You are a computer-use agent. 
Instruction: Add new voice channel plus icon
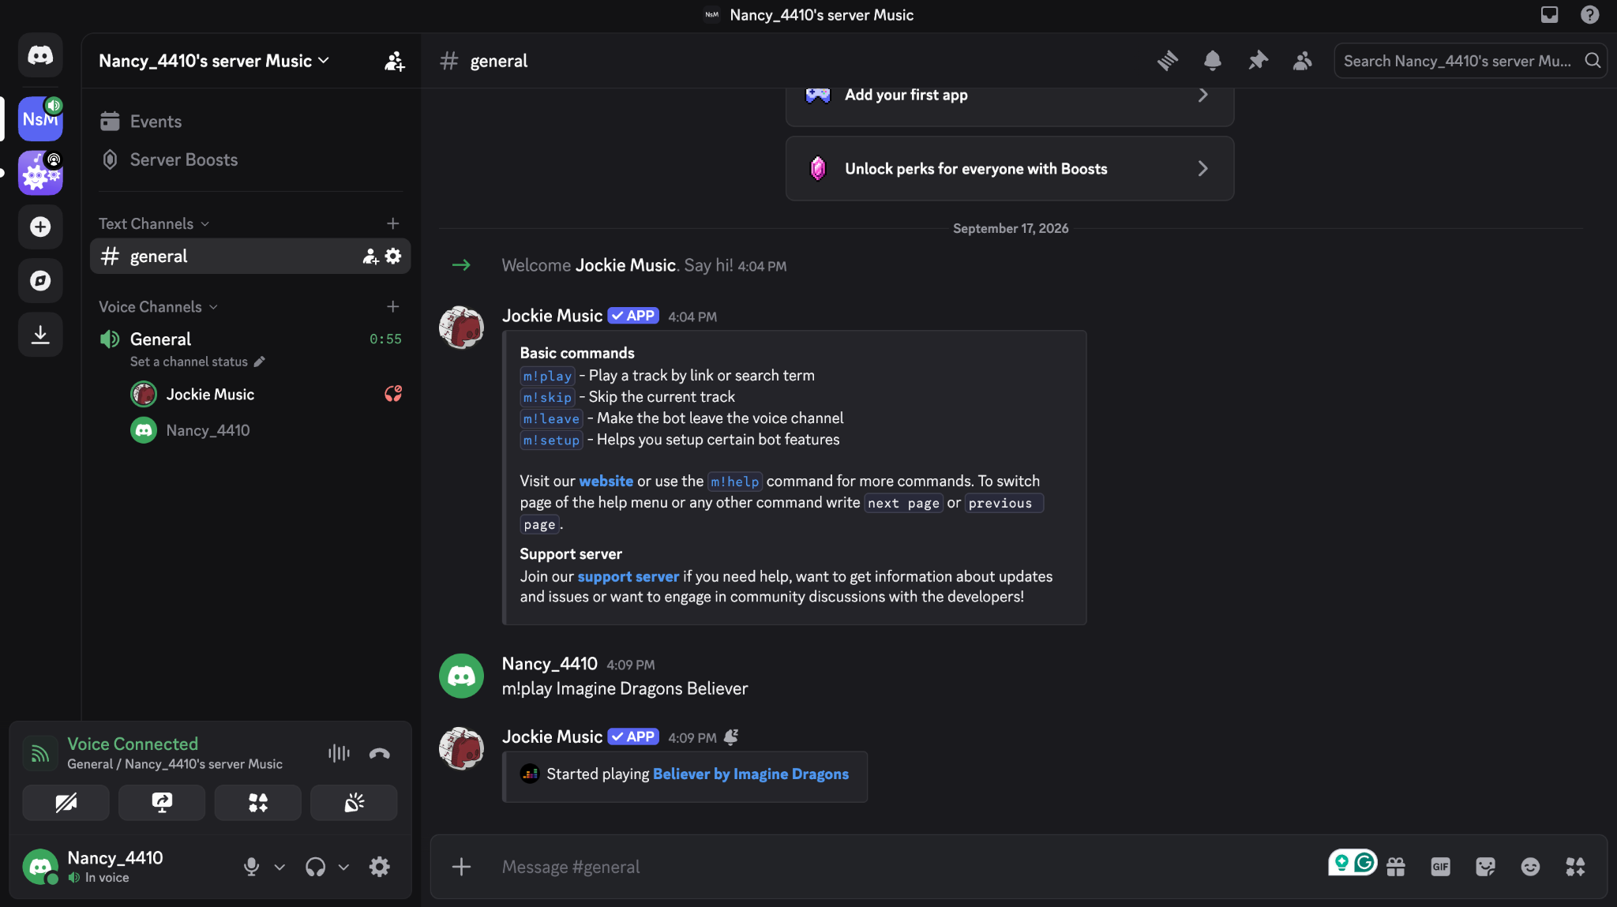pyautogui.click(x=392, y=306)
